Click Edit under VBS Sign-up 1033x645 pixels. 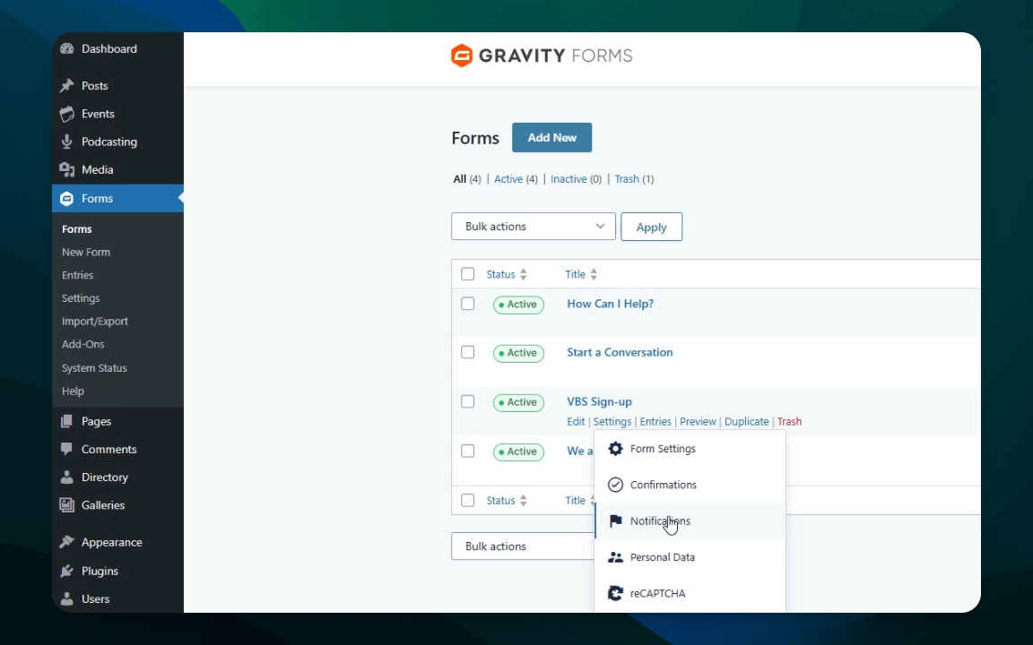tap(576, 422)
